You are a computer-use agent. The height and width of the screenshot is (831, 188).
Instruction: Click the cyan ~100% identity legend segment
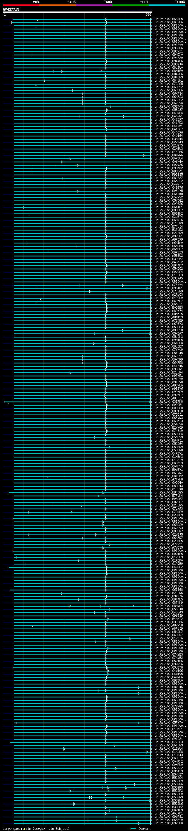point(167,5)
